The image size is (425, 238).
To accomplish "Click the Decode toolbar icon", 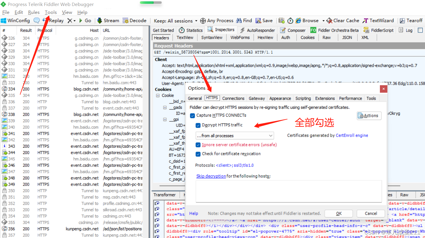I will point(135,20).
